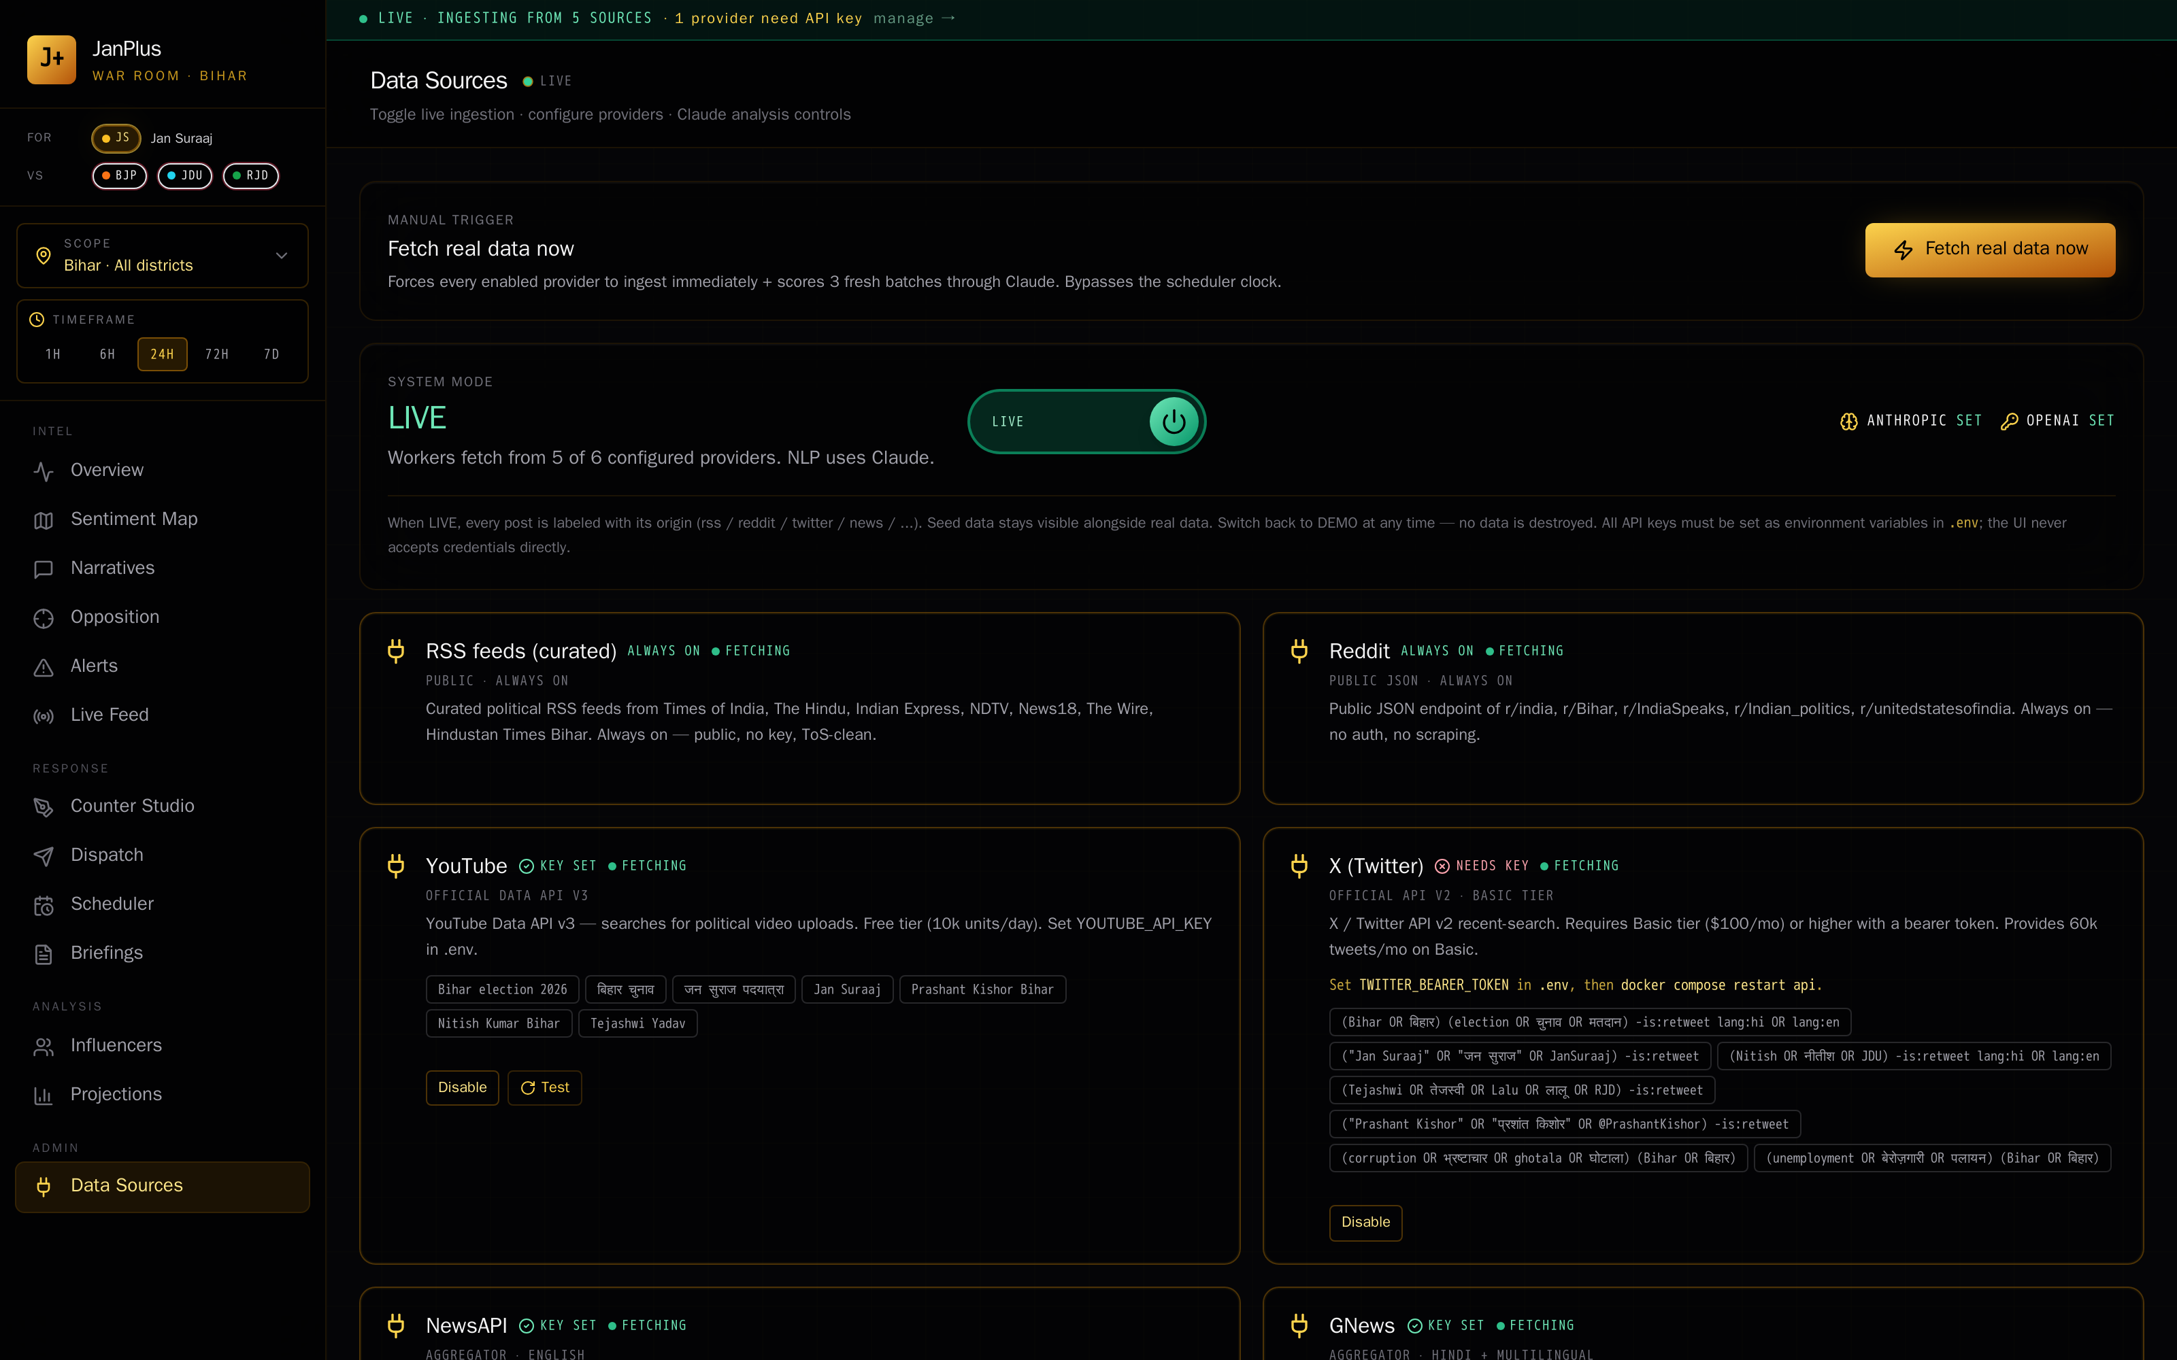Click the plug icon on GNews card
The height and width of the screenshot is (1360, 2177).
click(1299, 1326)
